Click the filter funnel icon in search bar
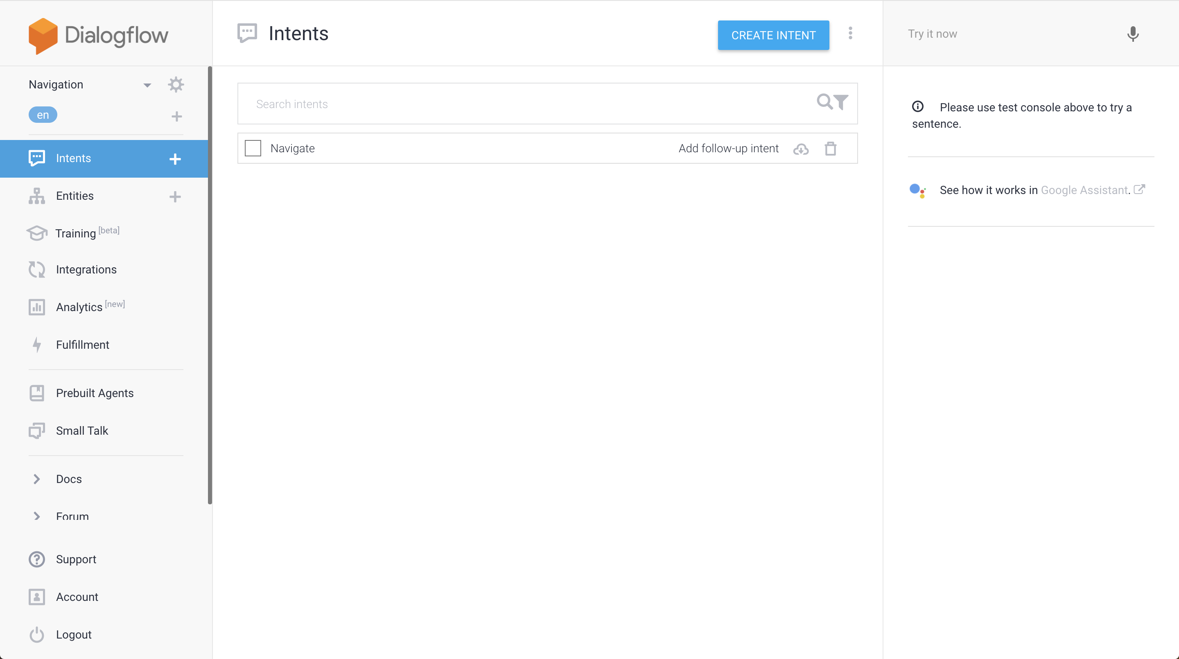The width and height of the screenshot is (1179, 659). 841,102
